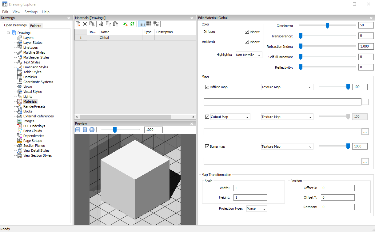Expand the Cutout Map dropdown
Viewport: 375px width, 232px height.
tap(230, 117)
